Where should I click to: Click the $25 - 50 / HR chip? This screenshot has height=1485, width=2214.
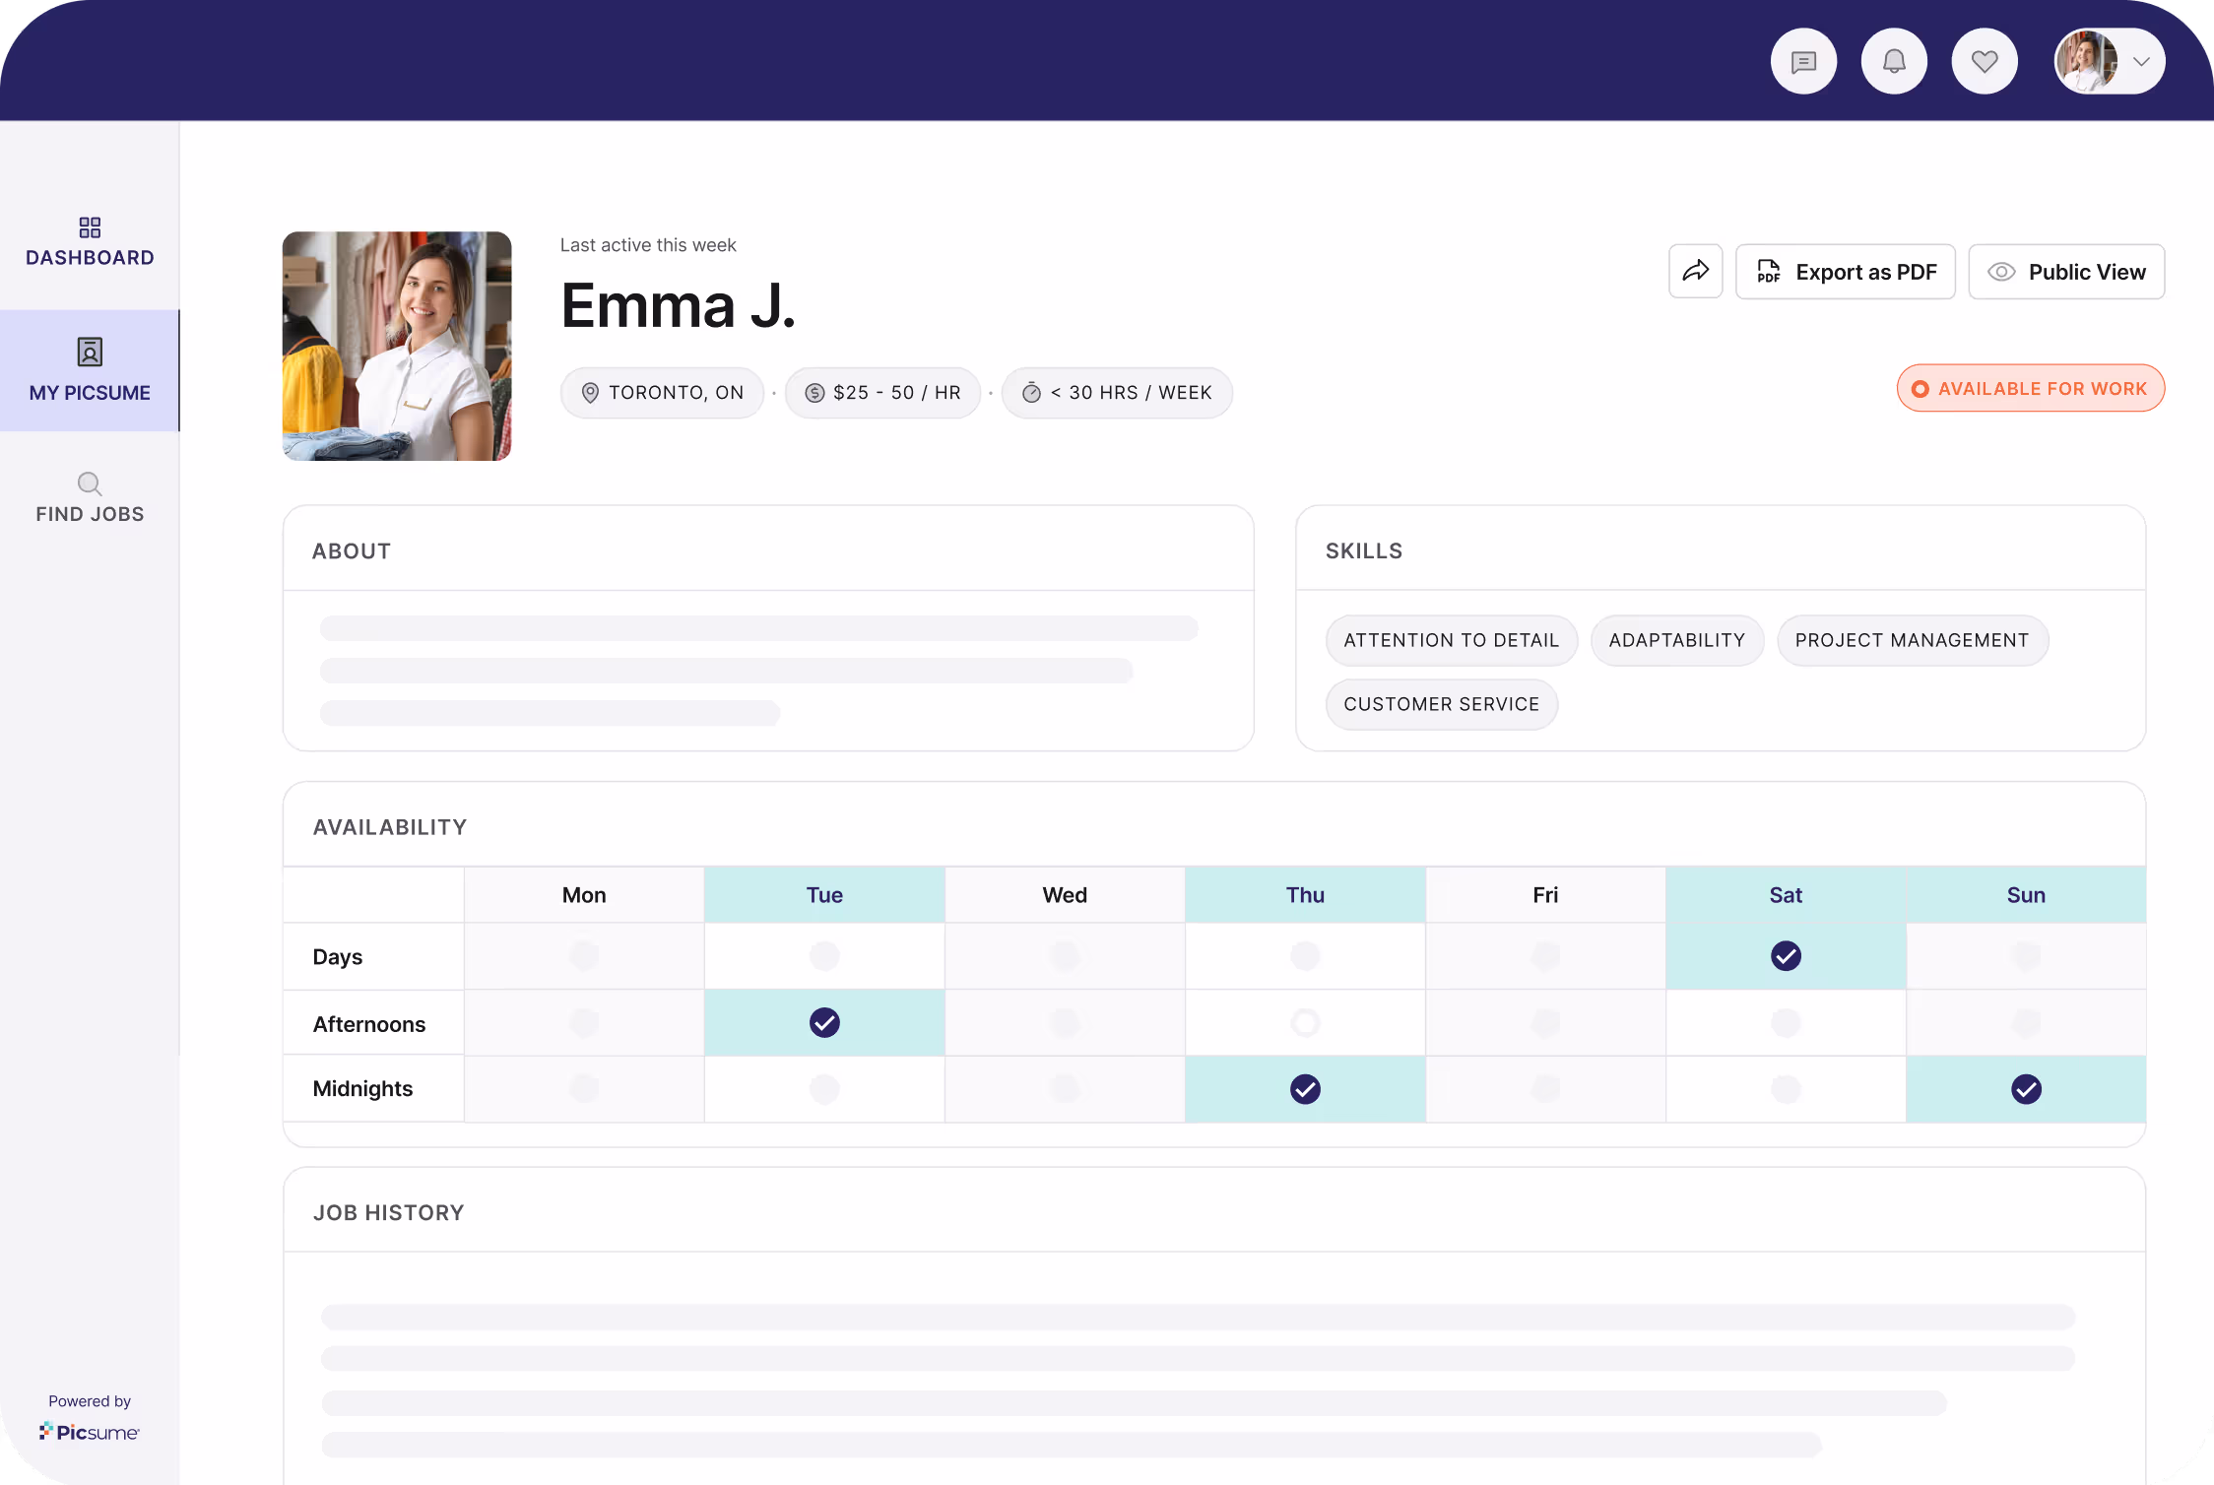coord(882,393)
